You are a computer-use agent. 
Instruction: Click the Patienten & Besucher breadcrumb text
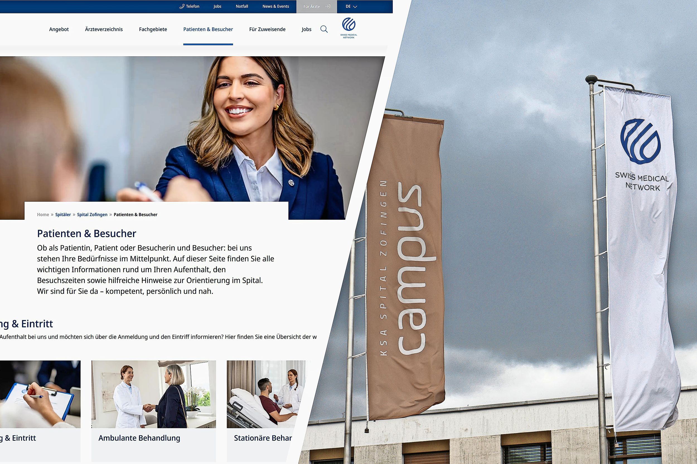[135, 214]
